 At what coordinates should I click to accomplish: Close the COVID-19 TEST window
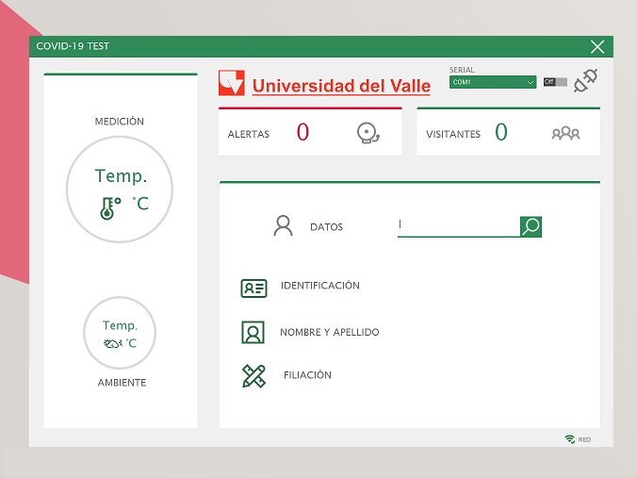[597, 46]
